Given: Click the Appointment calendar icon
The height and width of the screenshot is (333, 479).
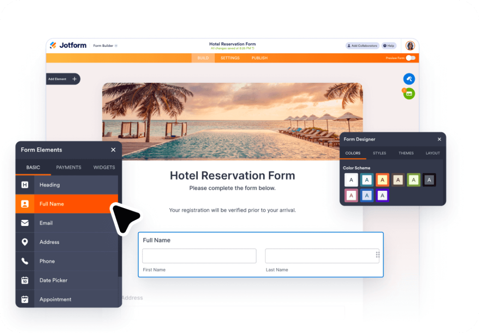Looking at the screenshot, I should pos(25,299).
